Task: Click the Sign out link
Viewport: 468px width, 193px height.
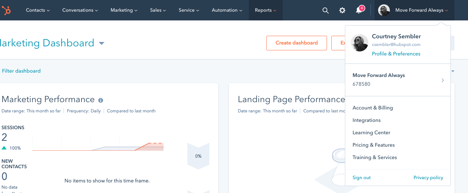Action: 361,178
